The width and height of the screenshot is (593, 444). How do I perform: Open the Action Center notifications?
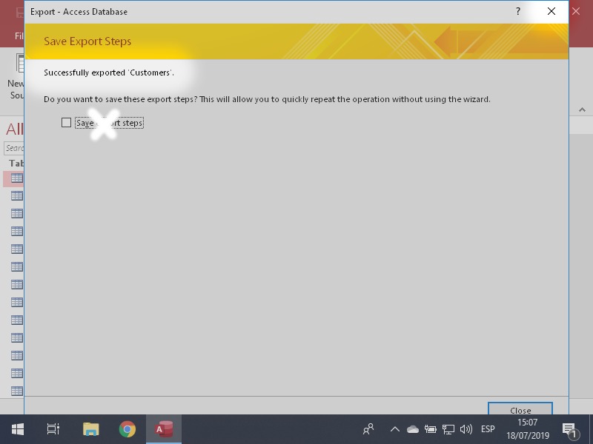coord(570,429)
